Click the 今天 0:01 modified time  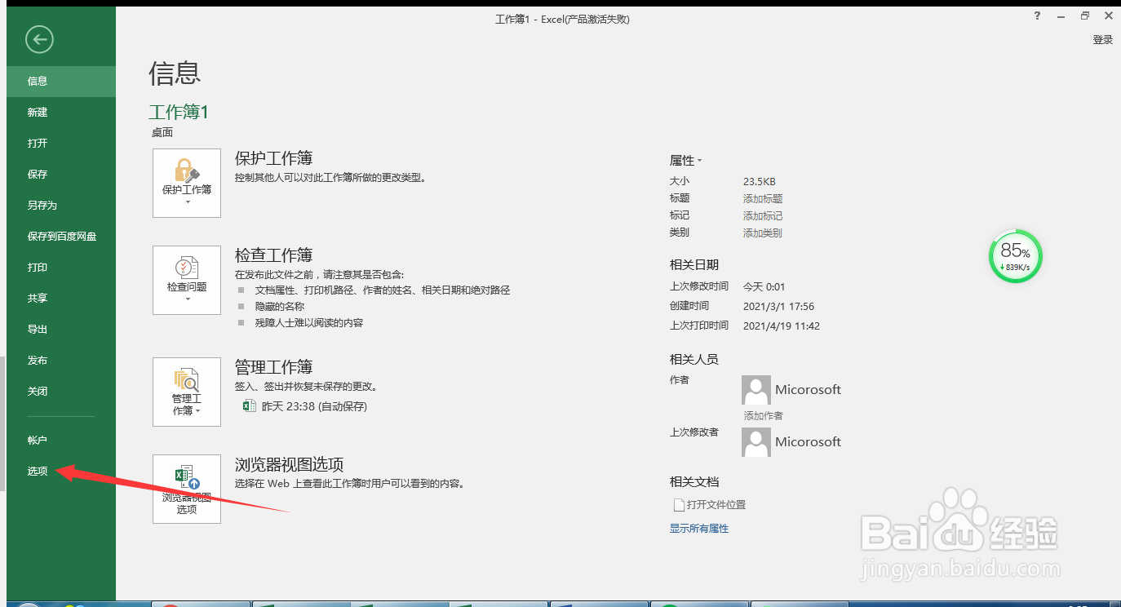pyautogui.click(x=764, y=286)
